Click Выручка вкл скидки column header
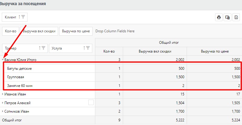This screenshot has width=242, height=125. [x=155, y=51]
